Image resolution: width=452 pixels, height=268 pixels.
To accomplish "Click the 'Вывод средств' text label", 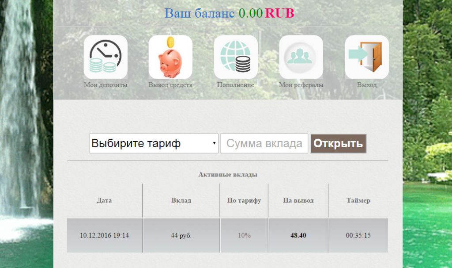I will [170, 85].
